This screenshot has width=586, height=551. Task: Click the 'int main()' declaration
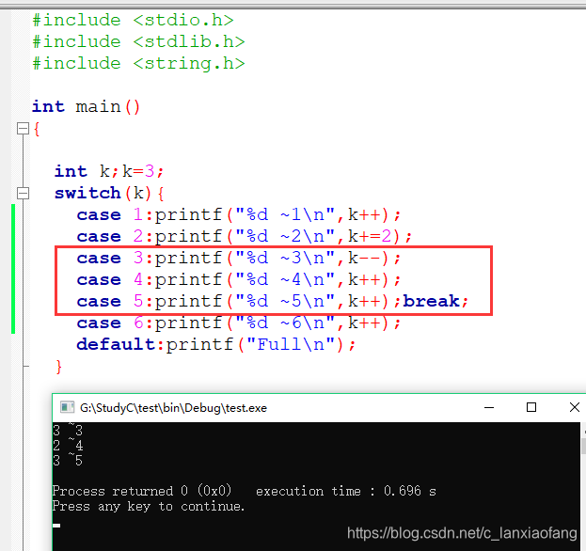pos(86,107)
